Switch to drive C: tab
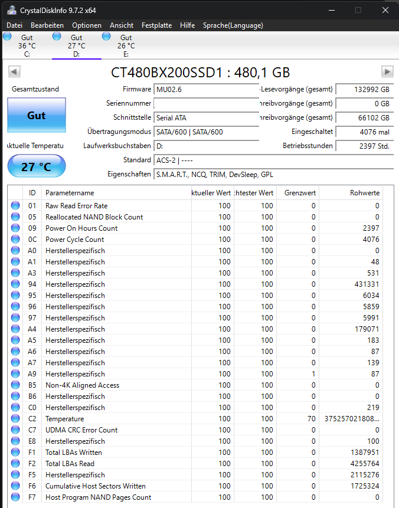This screenshot has height=508, width=399. (x=27, y=45)
